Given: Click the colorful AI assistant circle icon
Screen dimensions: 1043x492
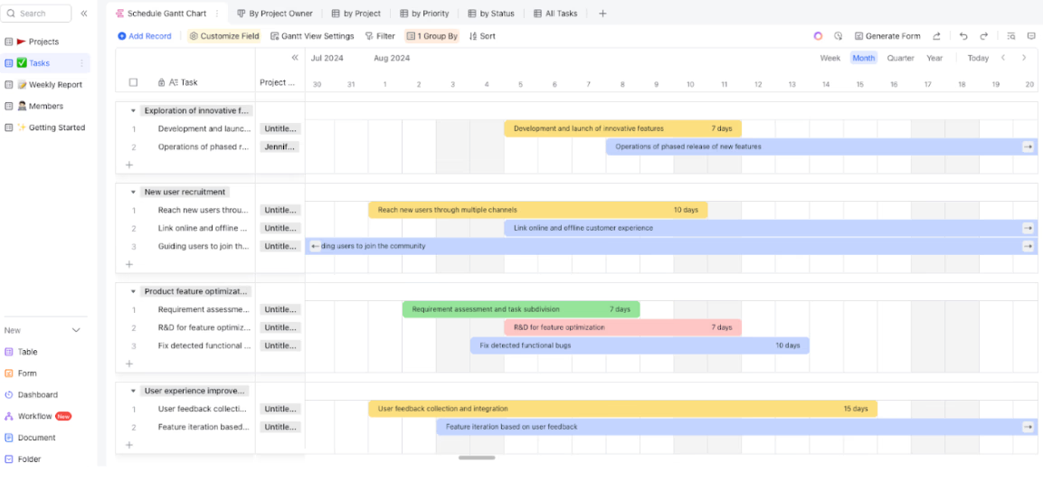Looking at the screenshot, I should tap(818, 36).
